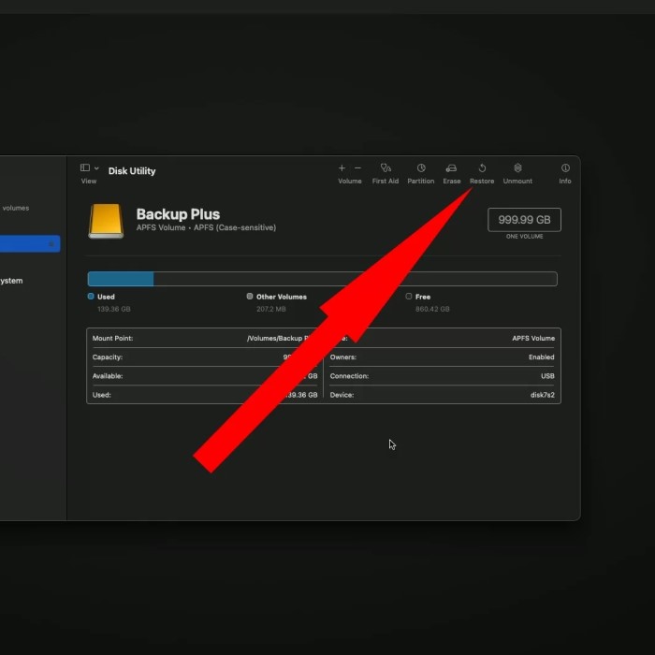Click the Capacity row label
655x655 pixels.
[x=108, y=357]
